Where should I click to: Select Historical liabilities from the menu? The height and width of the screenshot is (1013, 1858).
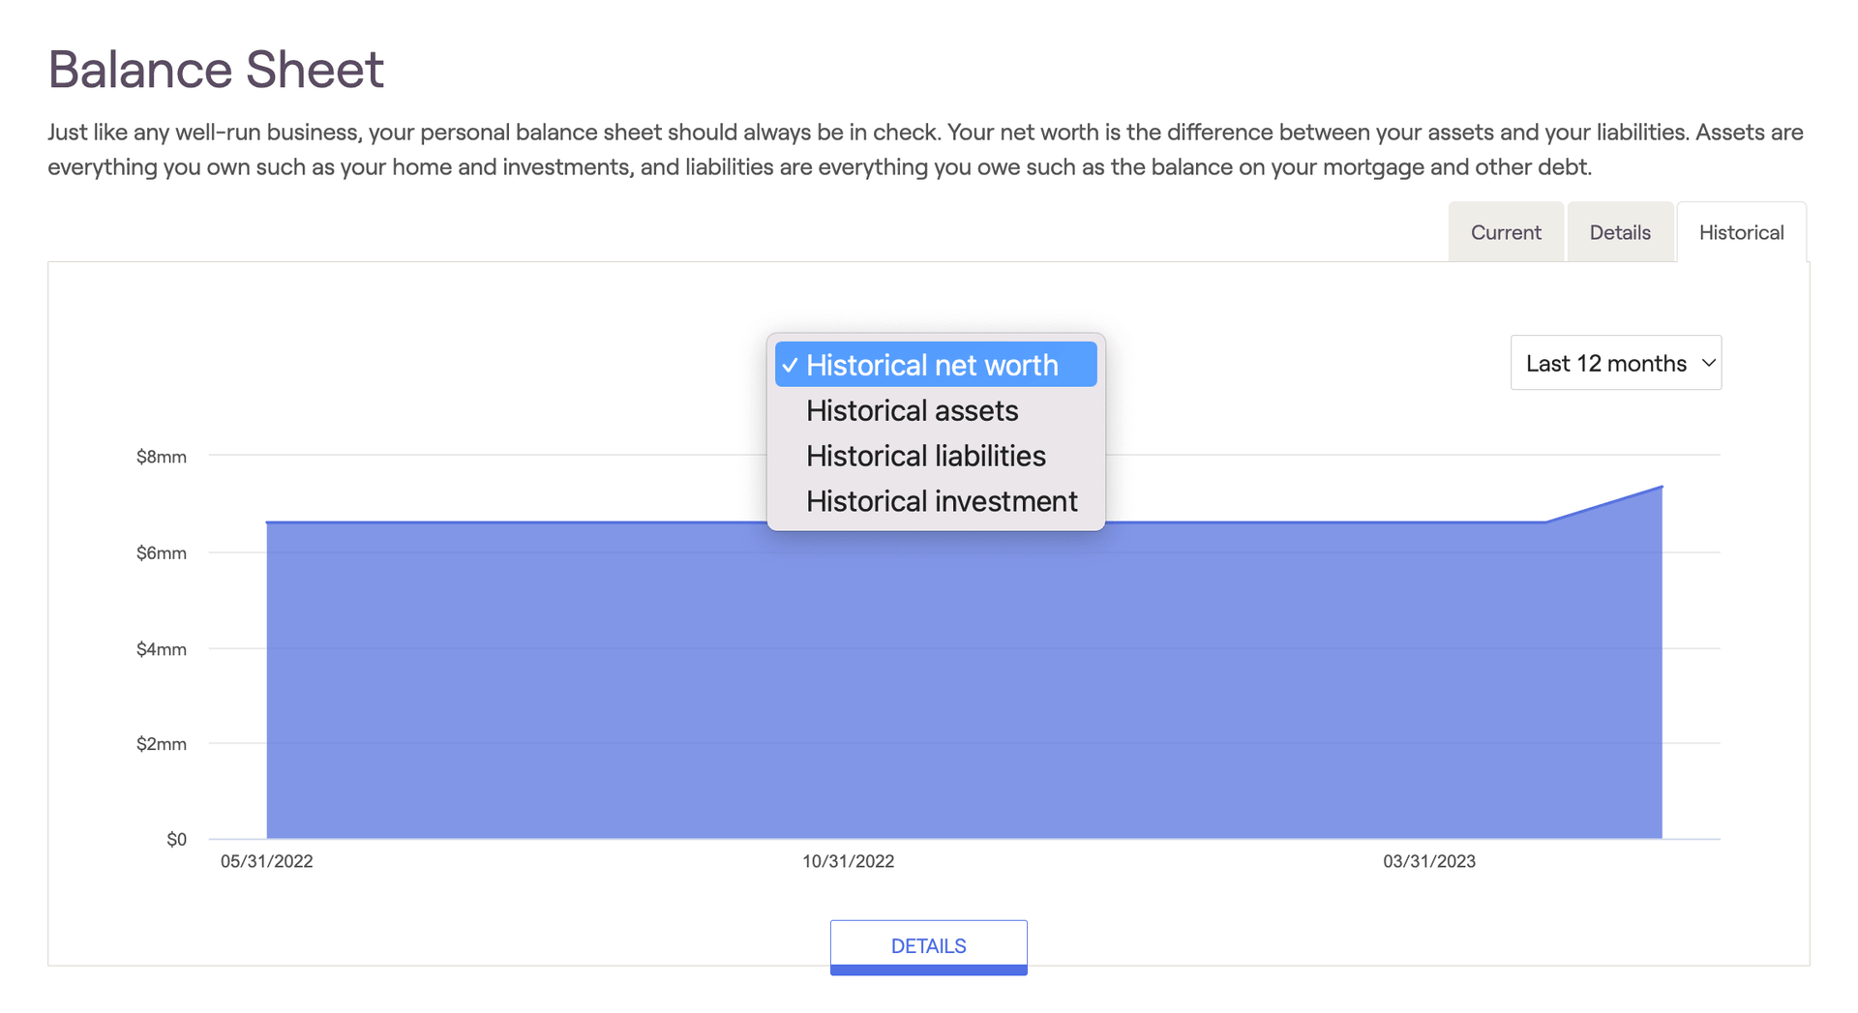click(926, 456)
